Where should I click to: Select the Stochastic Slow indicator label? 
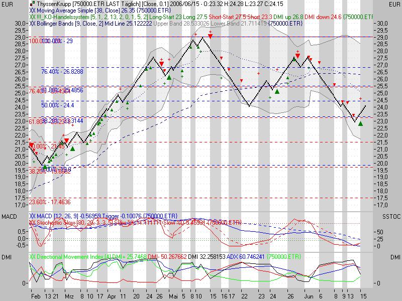74,222
